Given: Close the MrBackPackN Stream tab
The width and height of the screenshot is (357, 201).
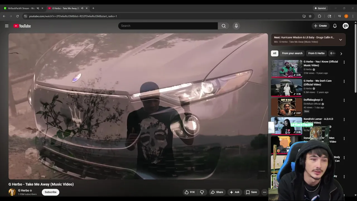Looking at the screenshot, I should coord(42,8).
